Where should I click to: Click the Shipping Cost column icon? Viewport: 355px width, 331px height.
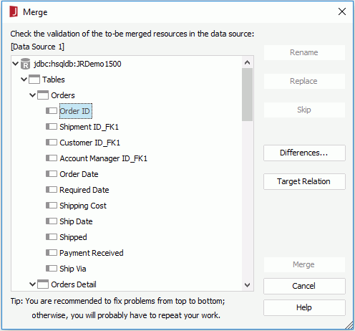point(52,206)
